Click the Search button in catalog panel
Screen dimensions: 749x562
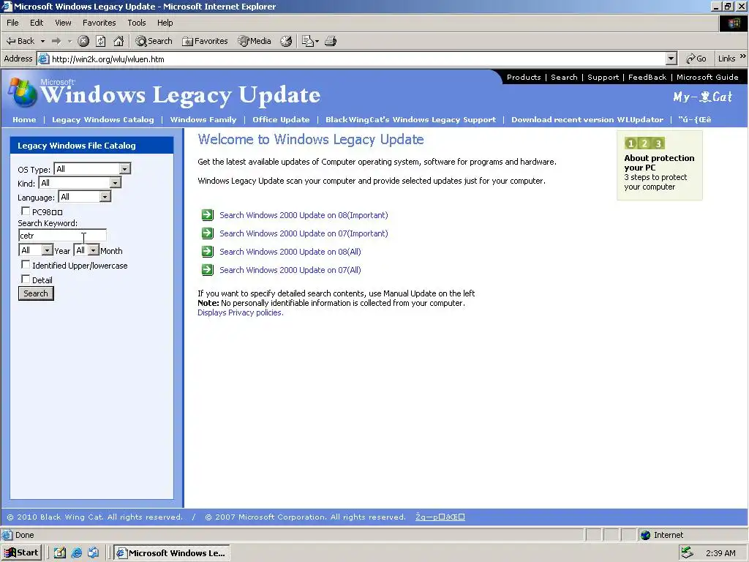click(x=36, y=293)
